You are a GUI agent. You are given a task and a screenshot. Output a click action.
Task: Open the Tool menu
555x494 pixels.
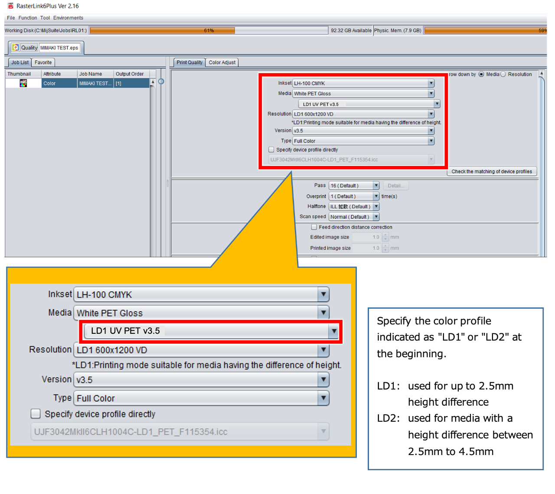45,18
